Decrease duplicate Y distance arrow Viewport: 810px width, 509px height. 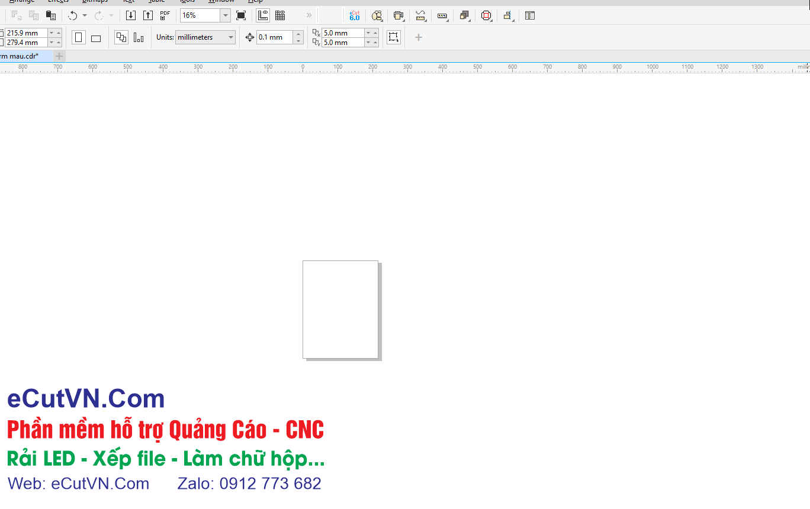(x=368, y=43)
